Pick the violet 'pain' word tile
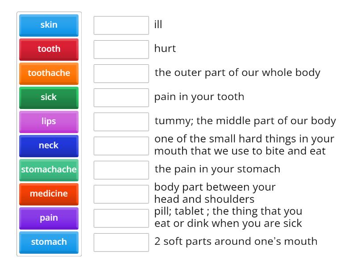357x268 pixels. click(48, 218)
